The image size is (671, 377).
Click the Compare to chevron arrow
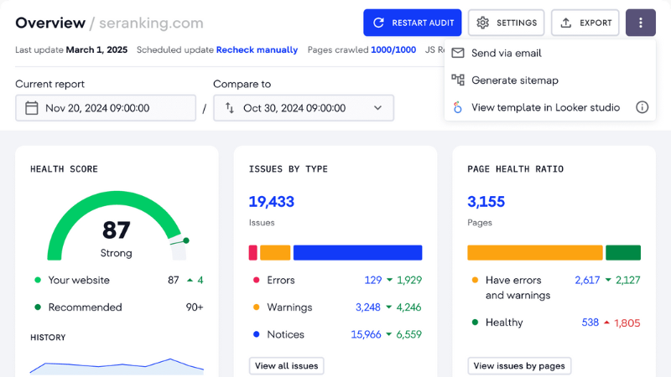tap(377, 108)
